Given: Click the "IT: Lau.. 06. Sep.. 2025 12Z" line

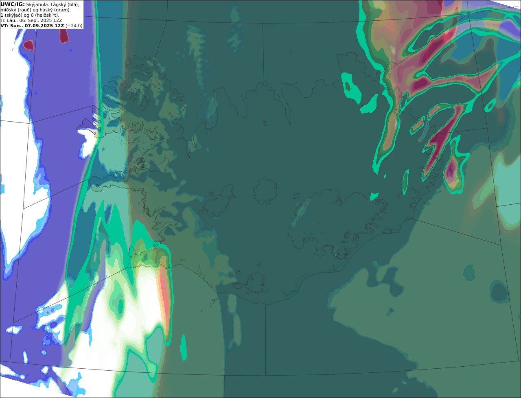Looking at the screenshot, I should tap(31, 20).
